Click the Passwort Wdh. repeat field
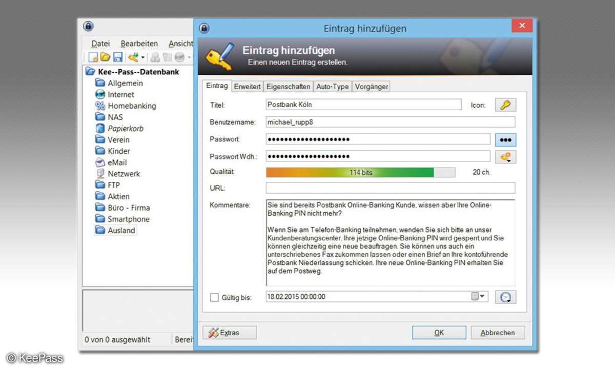The height and width of the screenshot is (369, 615). (378, 157)
